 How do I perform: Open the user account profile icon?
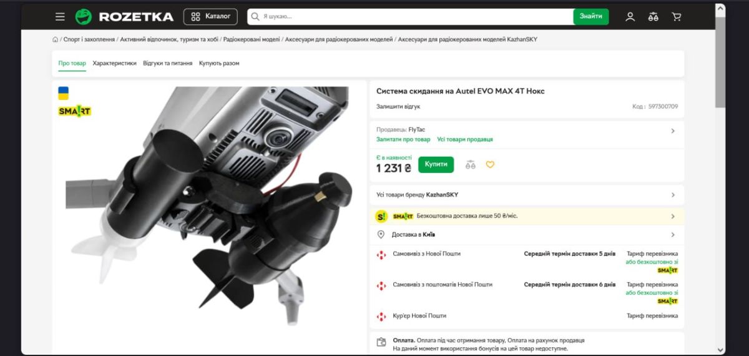(x=630, y=17)
